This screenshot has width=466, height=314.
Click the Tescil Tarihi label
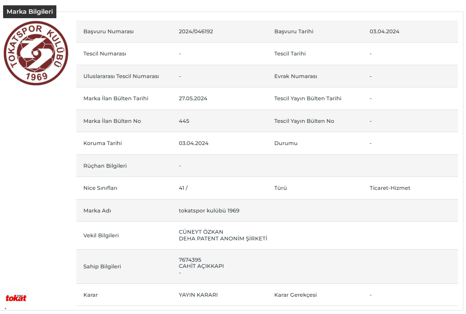[290, 54]
